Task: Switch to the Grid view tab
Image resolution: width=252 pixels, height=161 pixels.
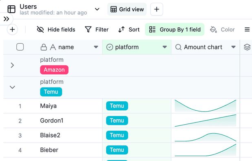Action: click(127, 9)
